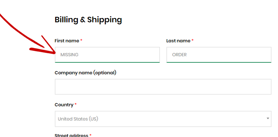Click the "First name" label
Image resolution: width=278 pixels, height=137 pixels.
[x=67, y=41]
